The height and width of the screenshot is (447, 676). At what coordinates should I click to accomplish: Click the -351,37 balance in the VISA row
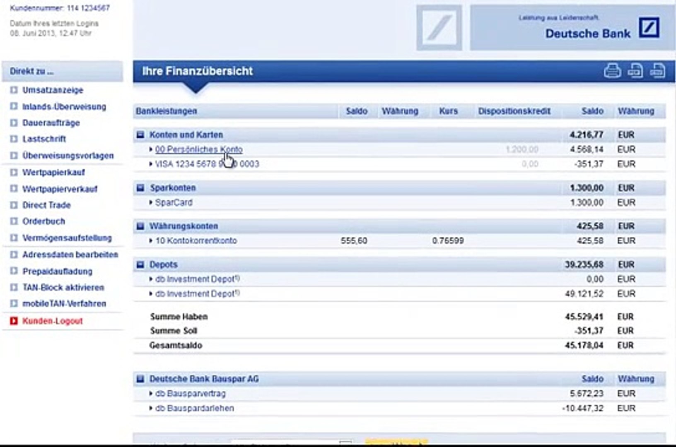tap(589, 164)
